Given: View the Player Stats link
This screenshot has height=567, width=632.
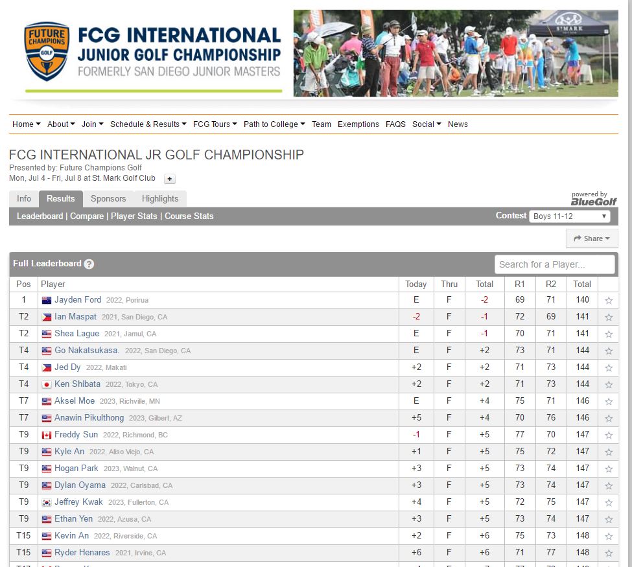Looking at the screenshot, I should click(134, 216).
